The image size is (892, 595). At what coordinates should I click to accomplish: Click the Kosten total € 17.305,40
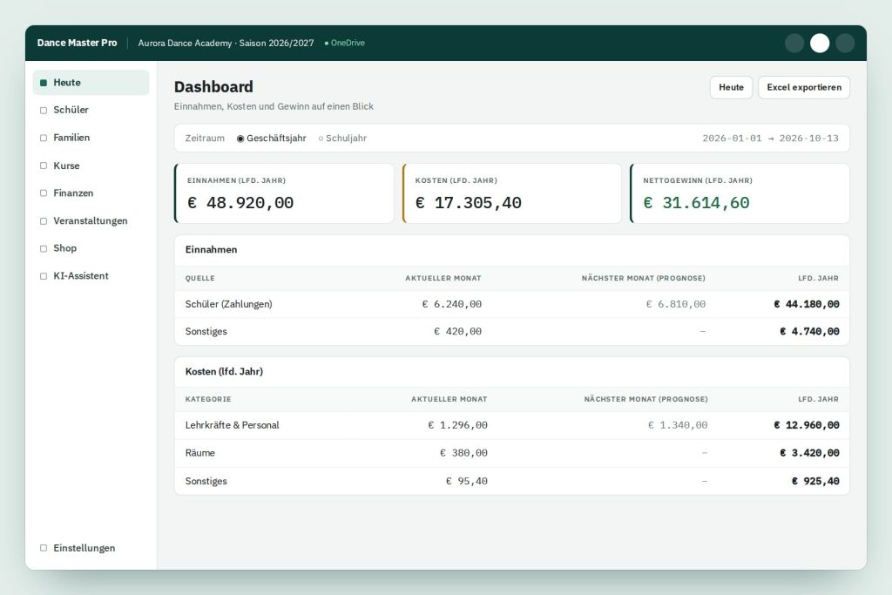(469, 202)
